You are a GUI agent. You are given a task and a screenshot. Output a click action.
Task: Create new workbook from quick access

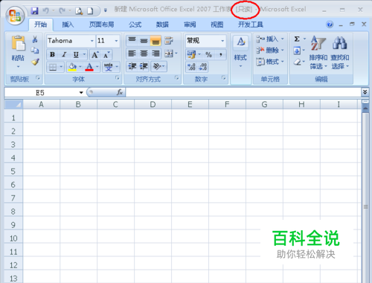click(x=91, y=10)
